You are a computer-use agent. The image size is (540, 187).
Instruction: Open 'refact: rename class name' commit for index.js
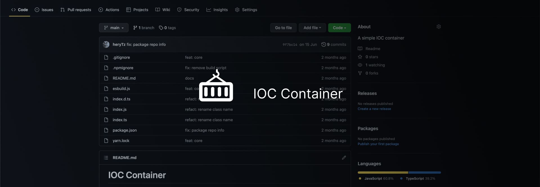[x=209, y=109]
